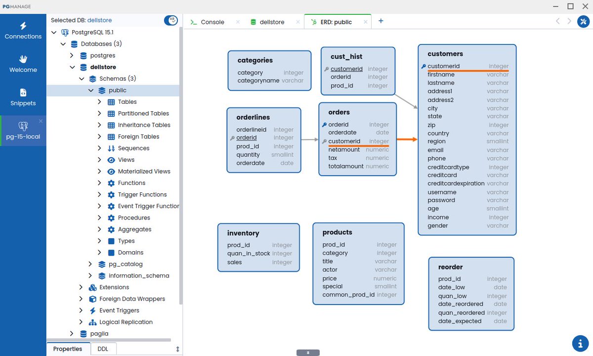
Task: Collapse the Schemas node in the tree
Action: [x=82, y=78]
